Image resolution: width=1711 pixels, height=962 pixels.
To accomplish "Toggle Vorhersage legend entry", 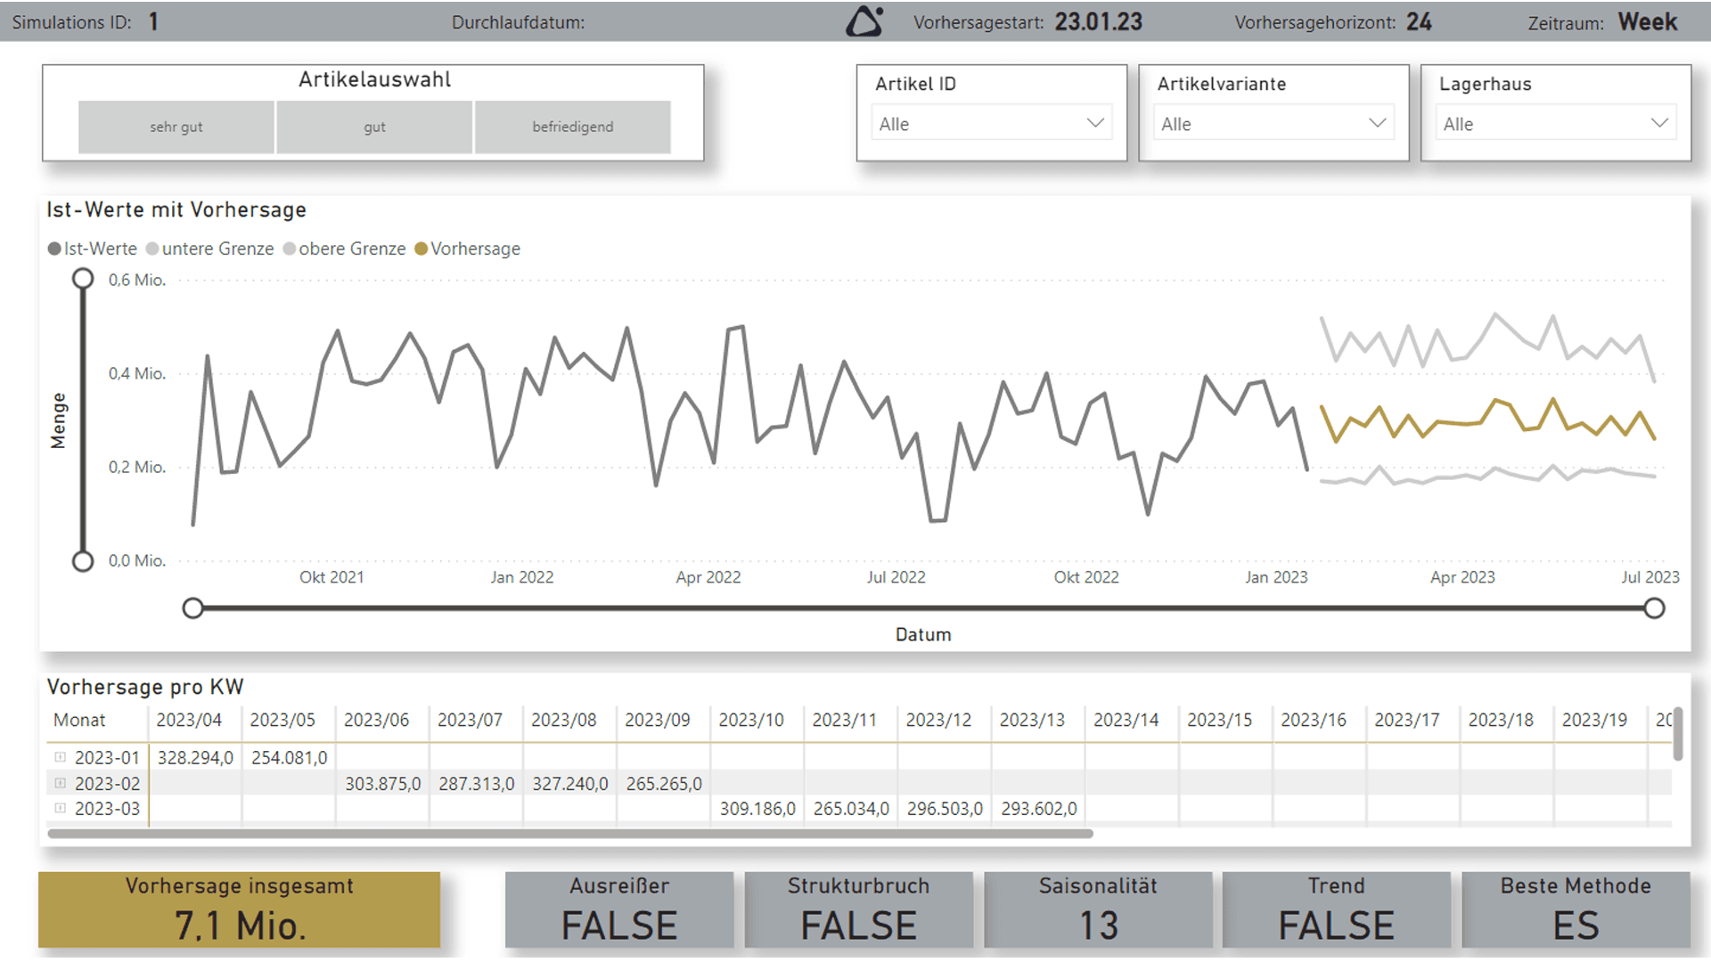I will [468, 249].
